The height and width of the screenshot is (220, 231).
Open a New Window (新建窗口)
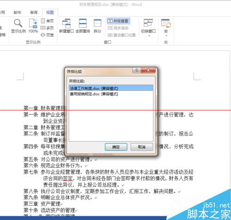coord(67,26)
